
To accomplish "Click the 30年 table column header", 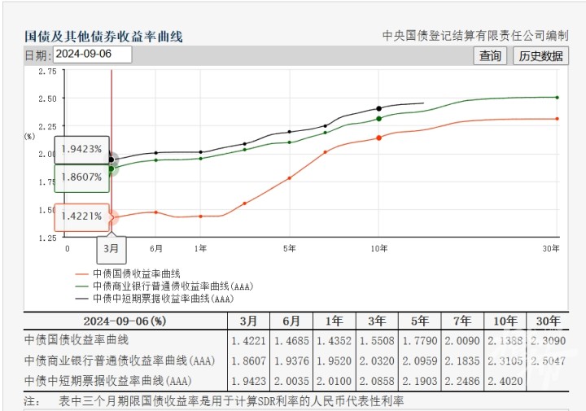I will [548, 321].
